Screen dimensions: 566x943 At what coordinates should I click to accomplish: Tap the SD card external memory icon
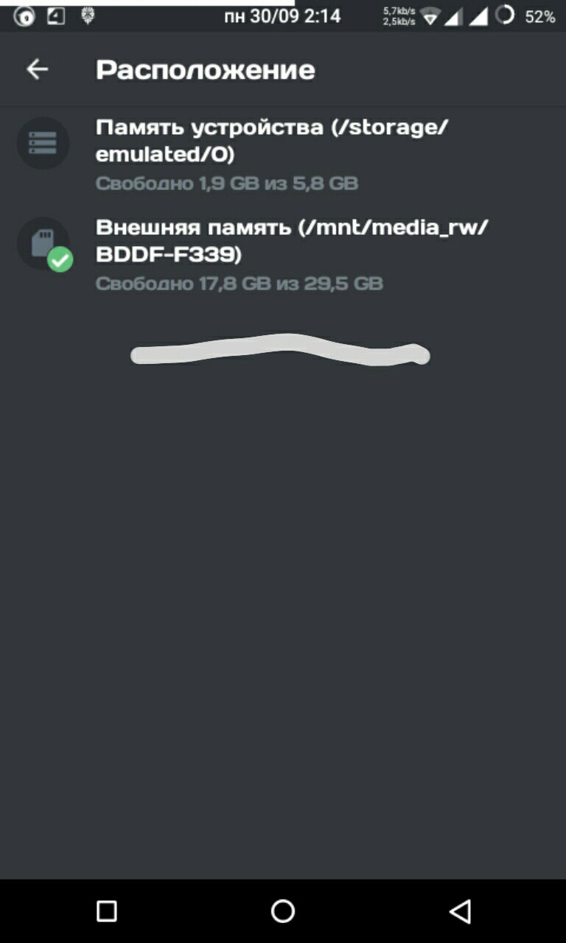click(x=43, y=243)
